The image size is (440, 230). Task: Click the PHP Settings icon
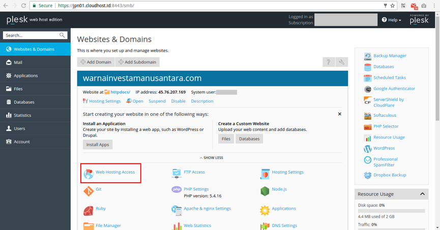[177, 189]
